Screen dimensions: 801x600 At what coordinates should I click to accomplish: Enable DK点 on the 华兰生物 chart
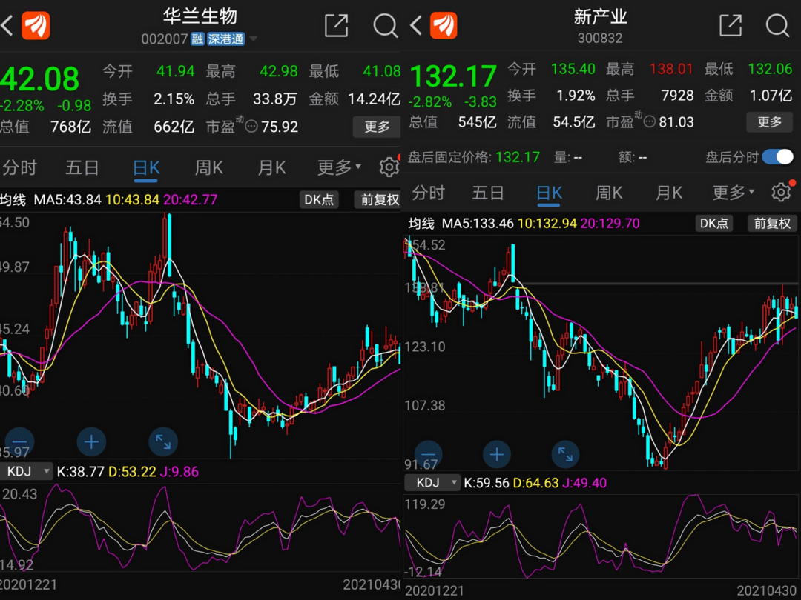(x=319, y=200)
